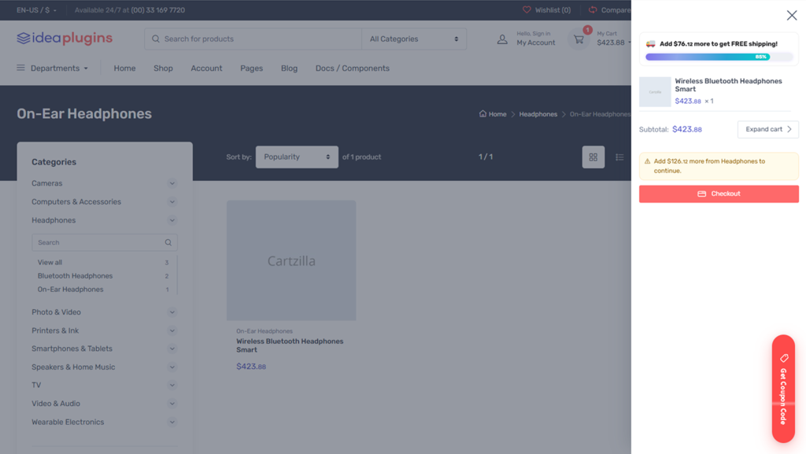Expand the Printers & Ink category
Viewport: 806px width, 454px height.
pyautogui.click(x=172, y=330)
